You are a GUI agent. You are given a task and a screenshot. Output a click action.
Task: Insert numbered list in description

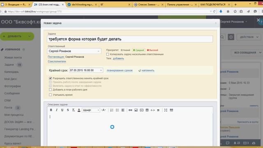[112, 110]
